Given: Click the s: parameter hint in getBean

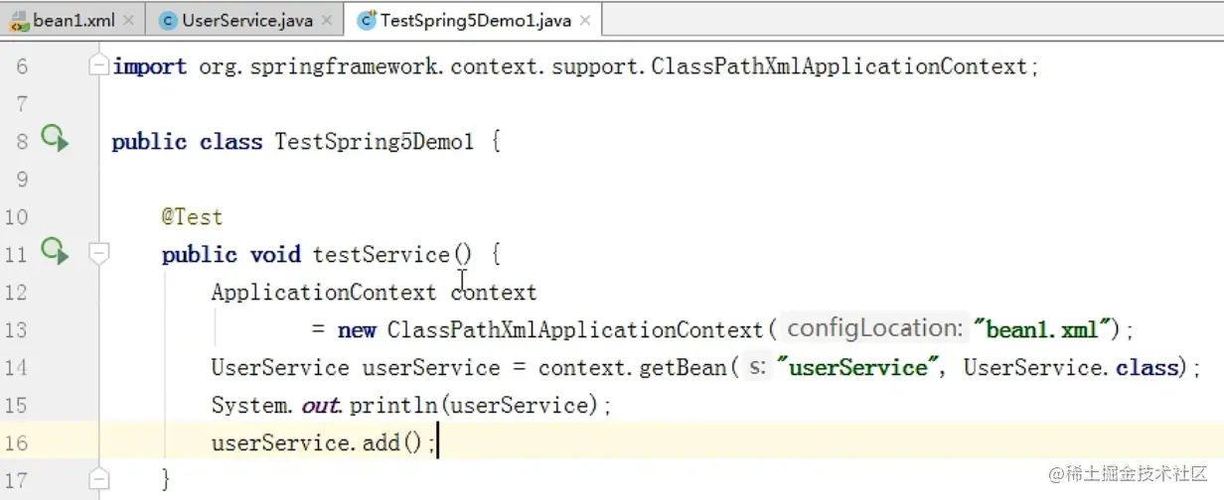Looking at the screenshot, I should [759, 367].
